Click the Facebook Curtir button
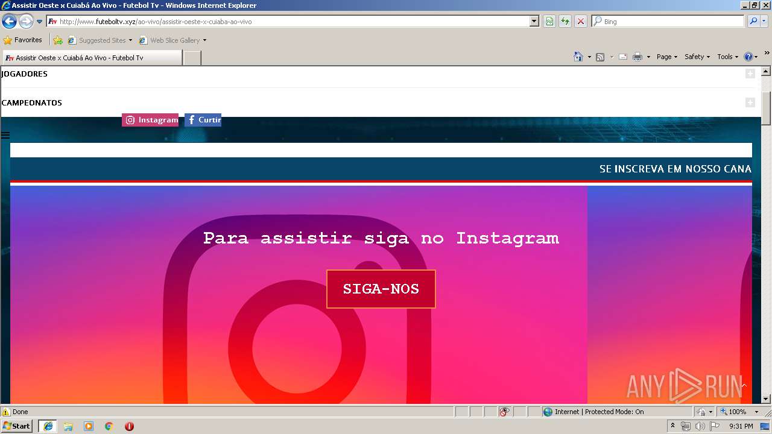The width and height of the screenshot is (772, 434). [203, 120]
